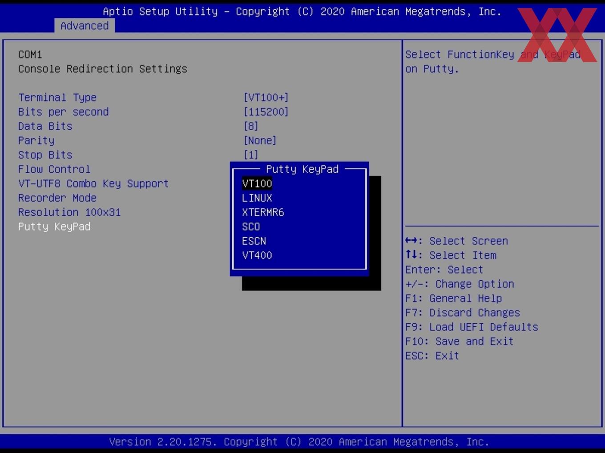This screenshot has height=453, width=605.
Task: Change the [115200] baud rate value
Action: click(x=266, y=112)
